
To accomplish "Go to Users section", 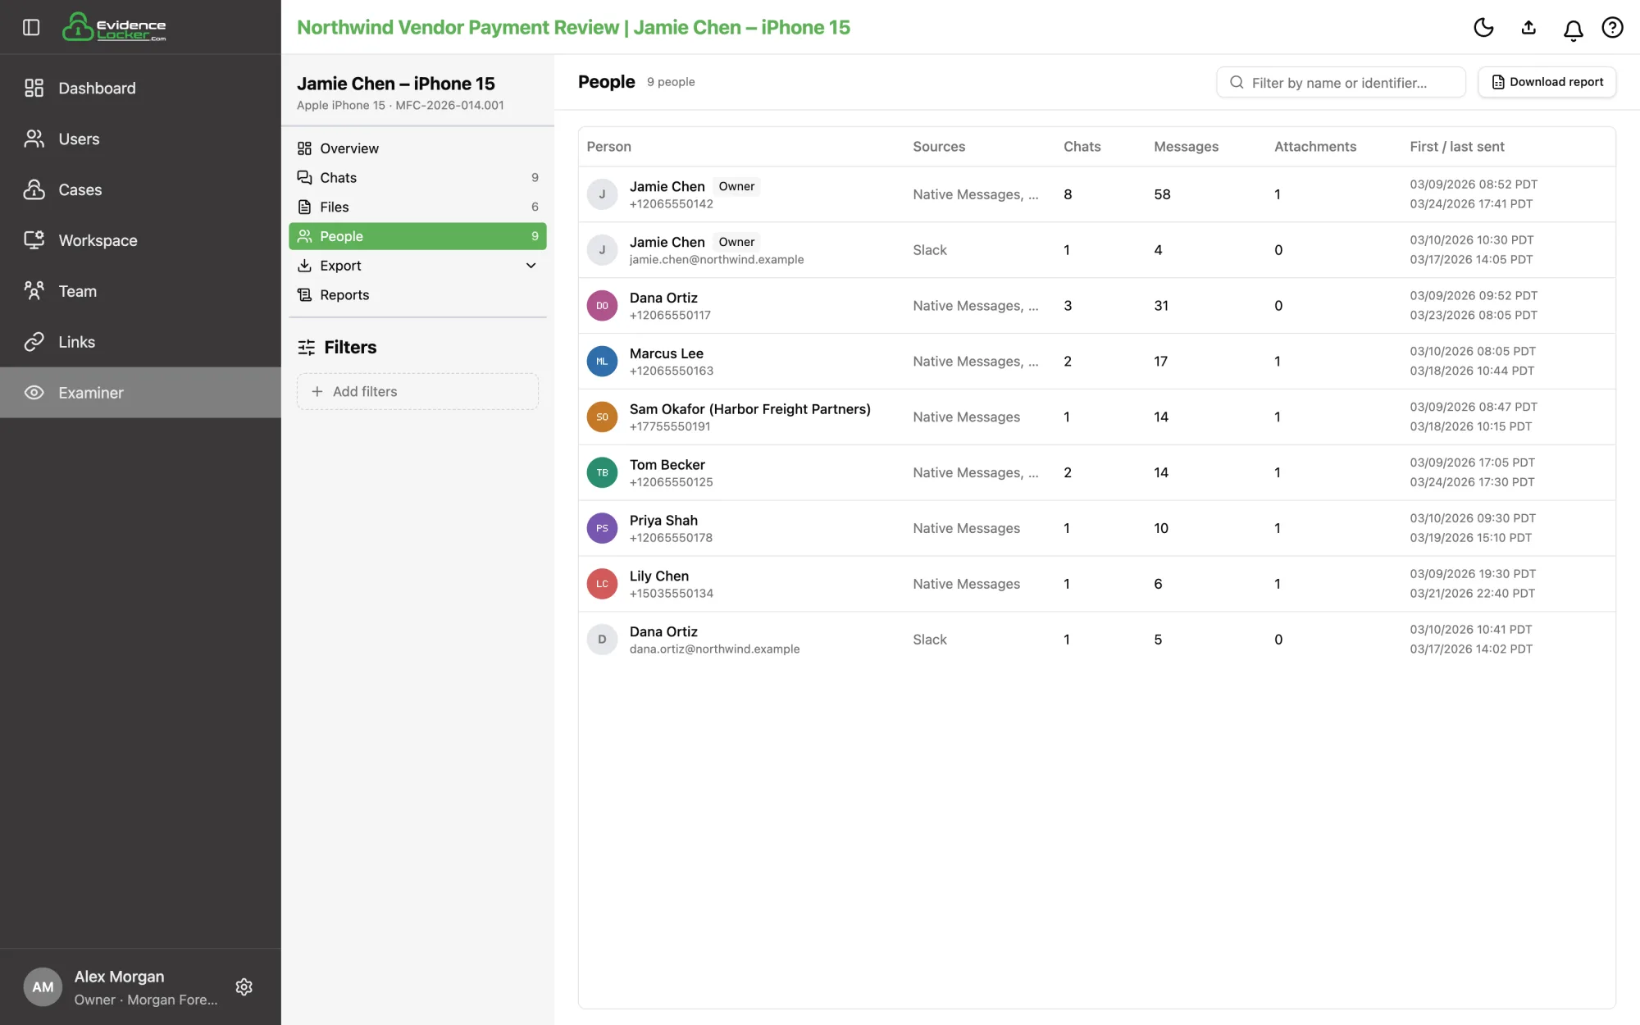I will (140, 139).
